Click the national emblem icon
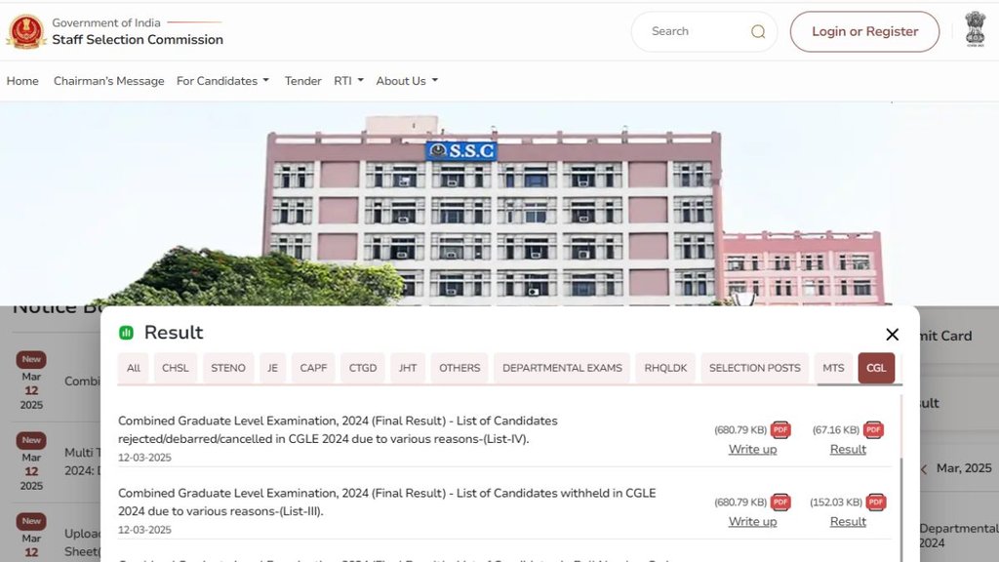999x562 pixels. 975,29
